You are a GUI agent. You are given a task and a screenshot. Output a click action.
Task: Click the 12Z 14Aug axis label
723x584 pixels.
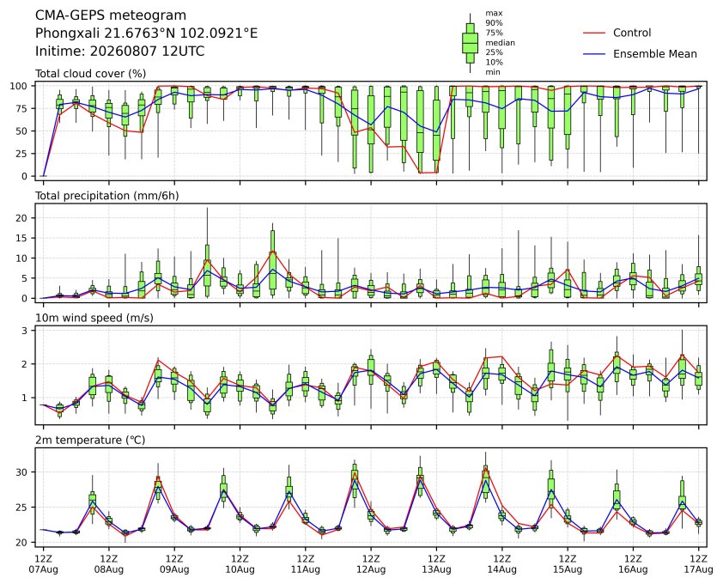point(501,563)
